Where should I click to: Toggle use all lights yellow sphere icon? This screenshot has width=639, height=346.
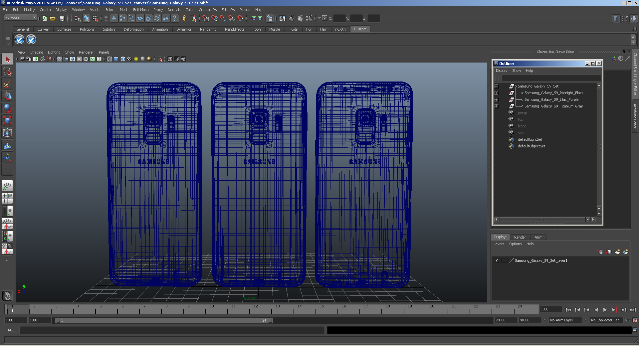pyautogui.click(x=136, y=59)
